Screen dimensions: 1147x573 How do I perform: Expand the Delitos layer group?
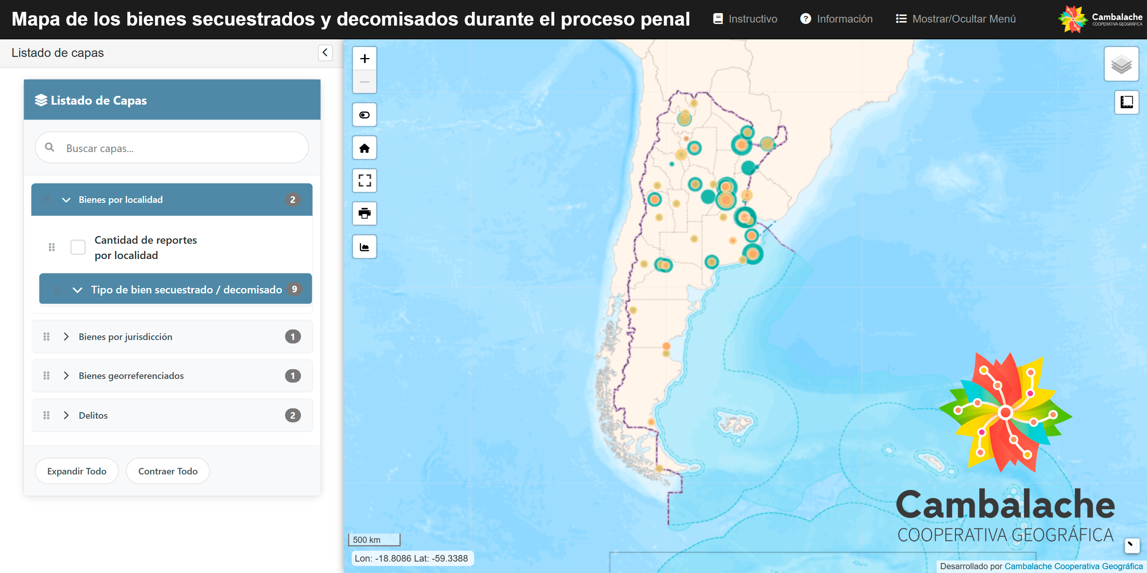[x=66, y=415]
